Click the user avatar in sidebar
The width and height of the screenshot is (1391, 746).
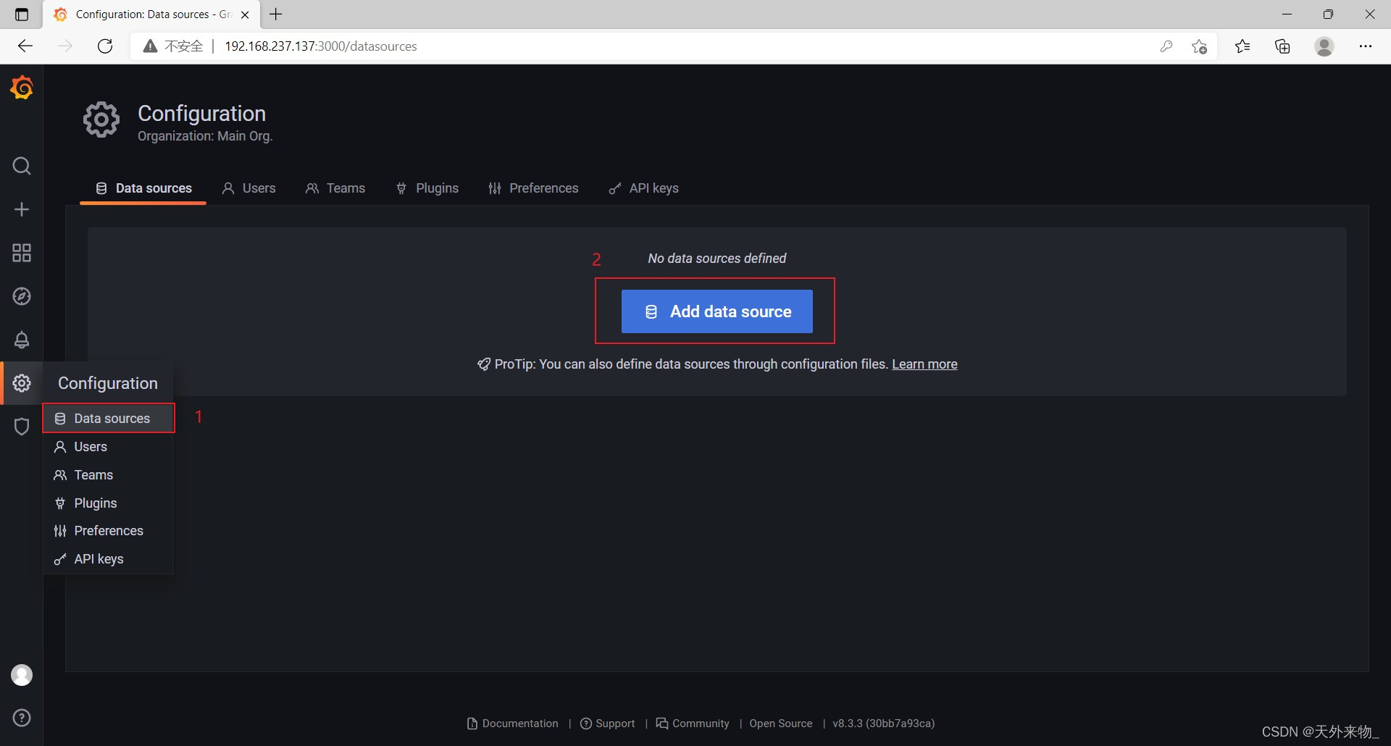(22, 675)
